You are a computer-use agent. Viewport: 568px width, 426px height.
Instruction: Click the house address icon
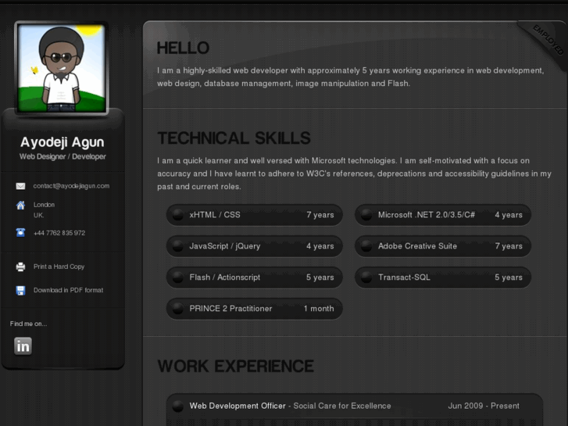[x=20, y=206]
